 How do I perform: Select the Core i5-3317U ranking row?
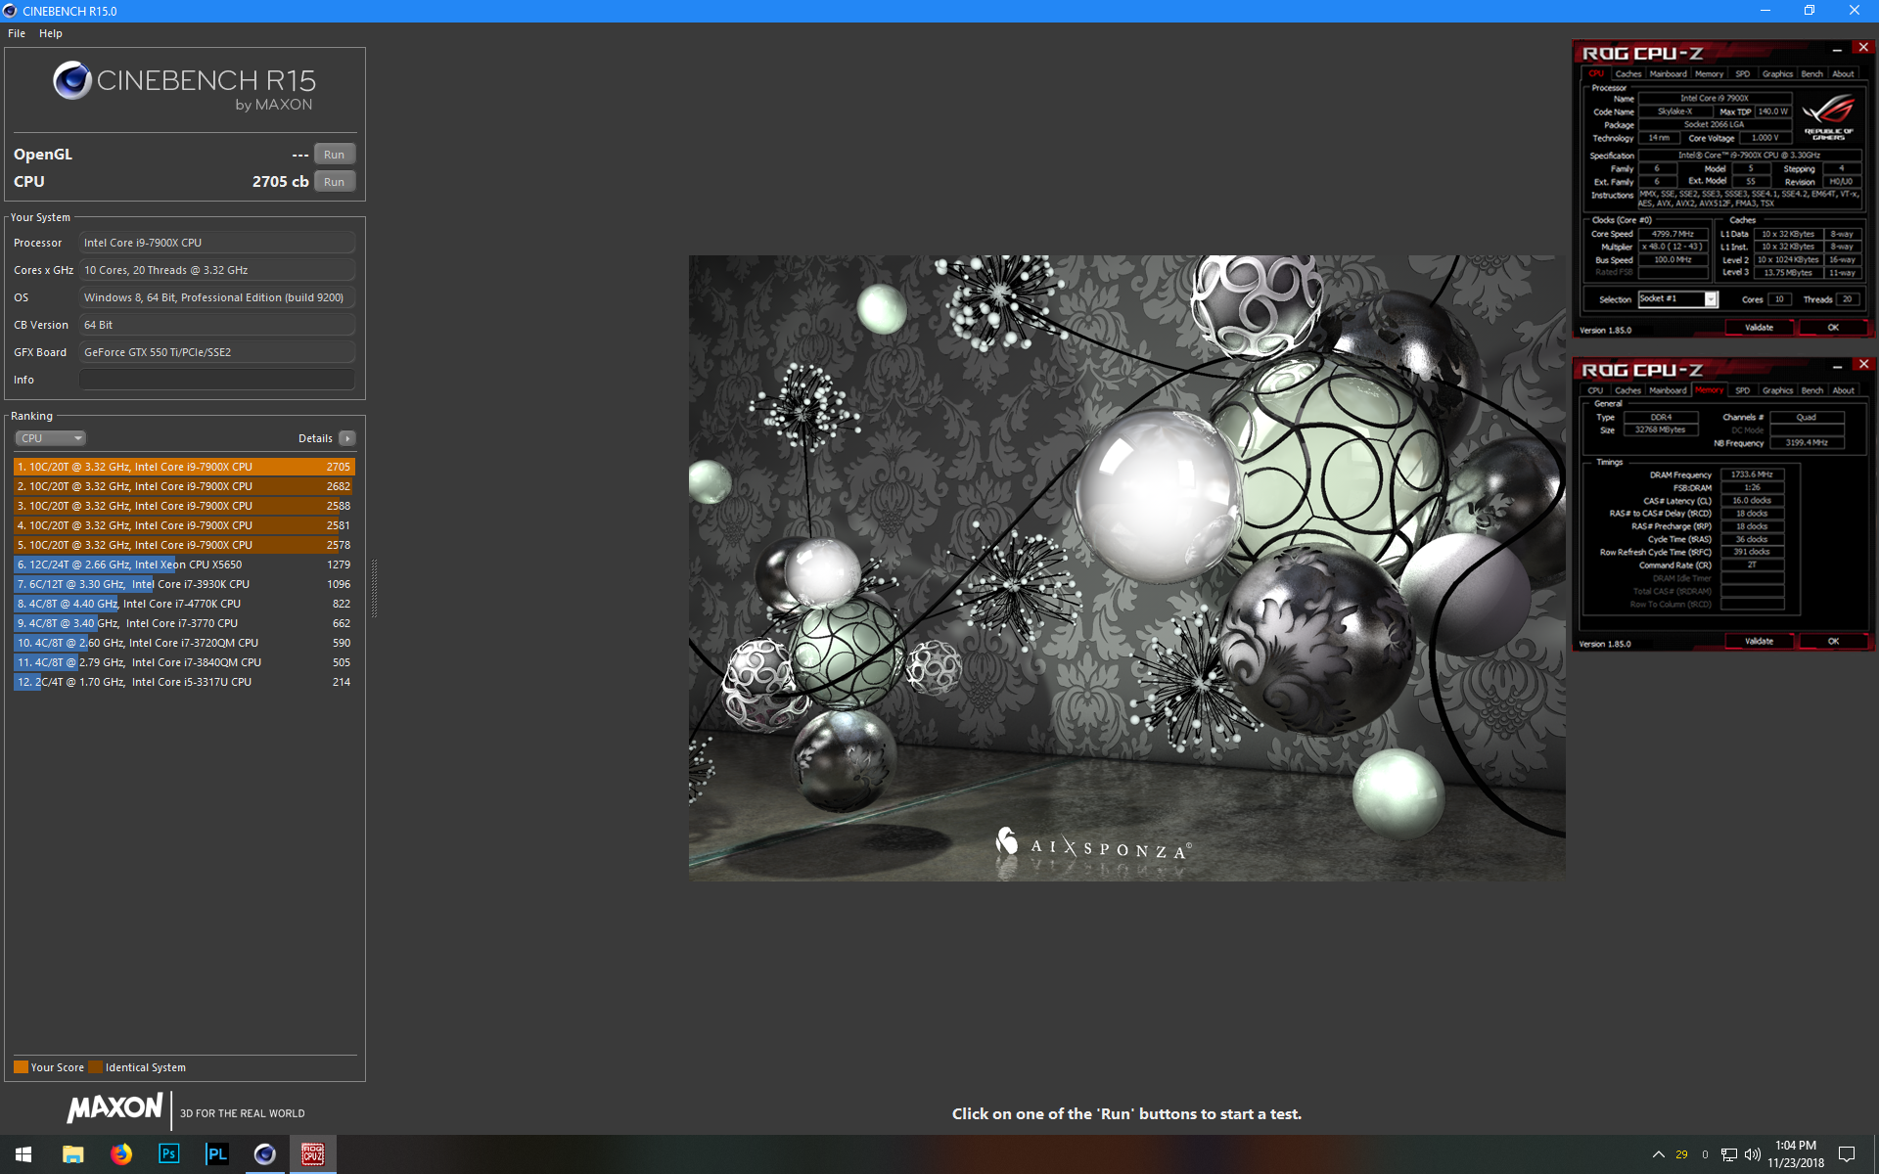(184, 682)
